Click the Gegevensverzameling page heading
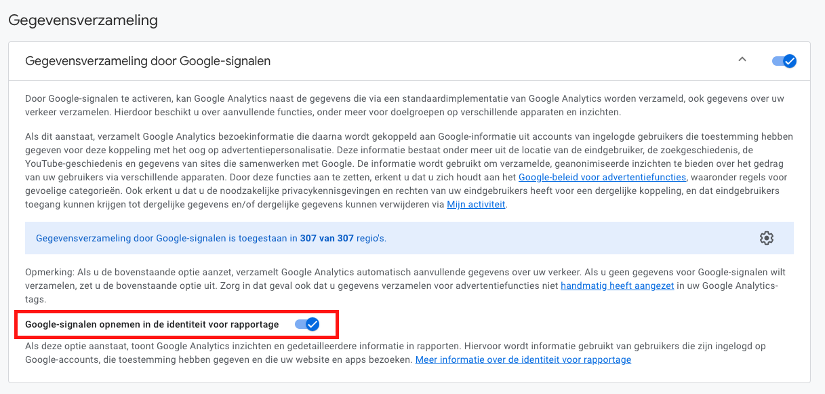 tap(83, 20)
